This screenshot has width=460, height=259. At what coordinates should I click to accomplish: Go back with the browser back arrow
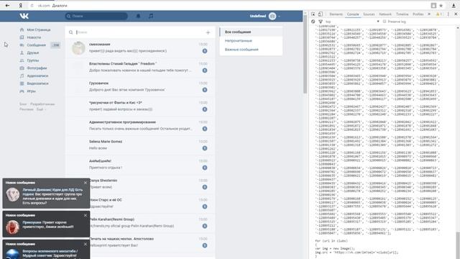8,5
